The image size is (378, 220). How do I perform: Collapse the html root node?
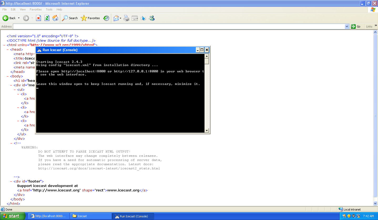tap(4, 45)
